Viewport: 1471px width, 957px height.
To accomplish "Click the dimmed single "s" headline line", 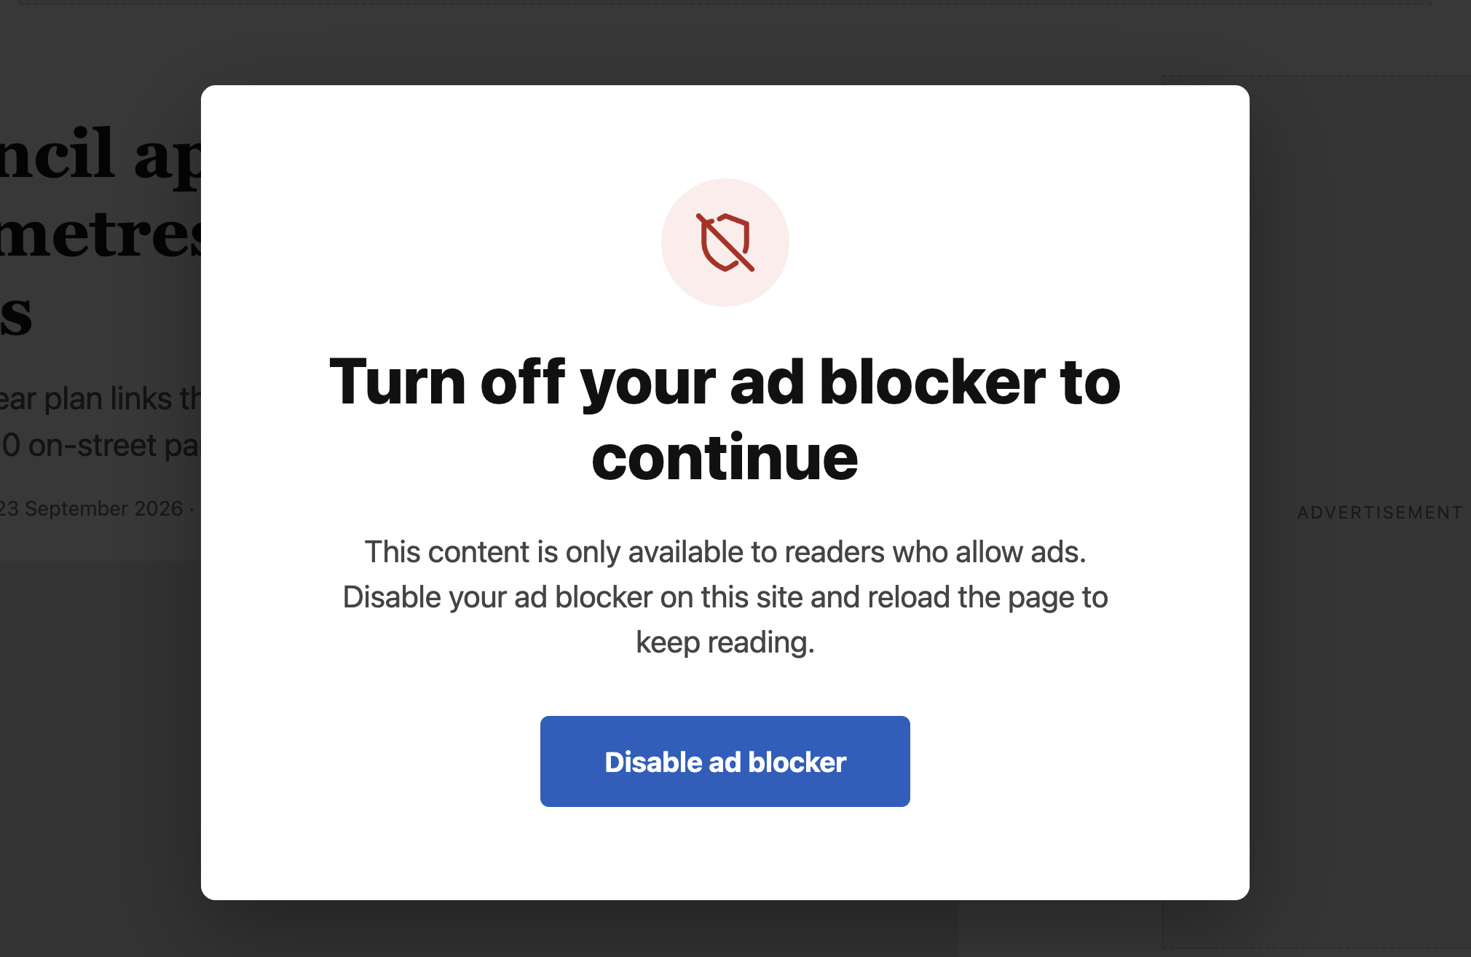I will [16, 315].
